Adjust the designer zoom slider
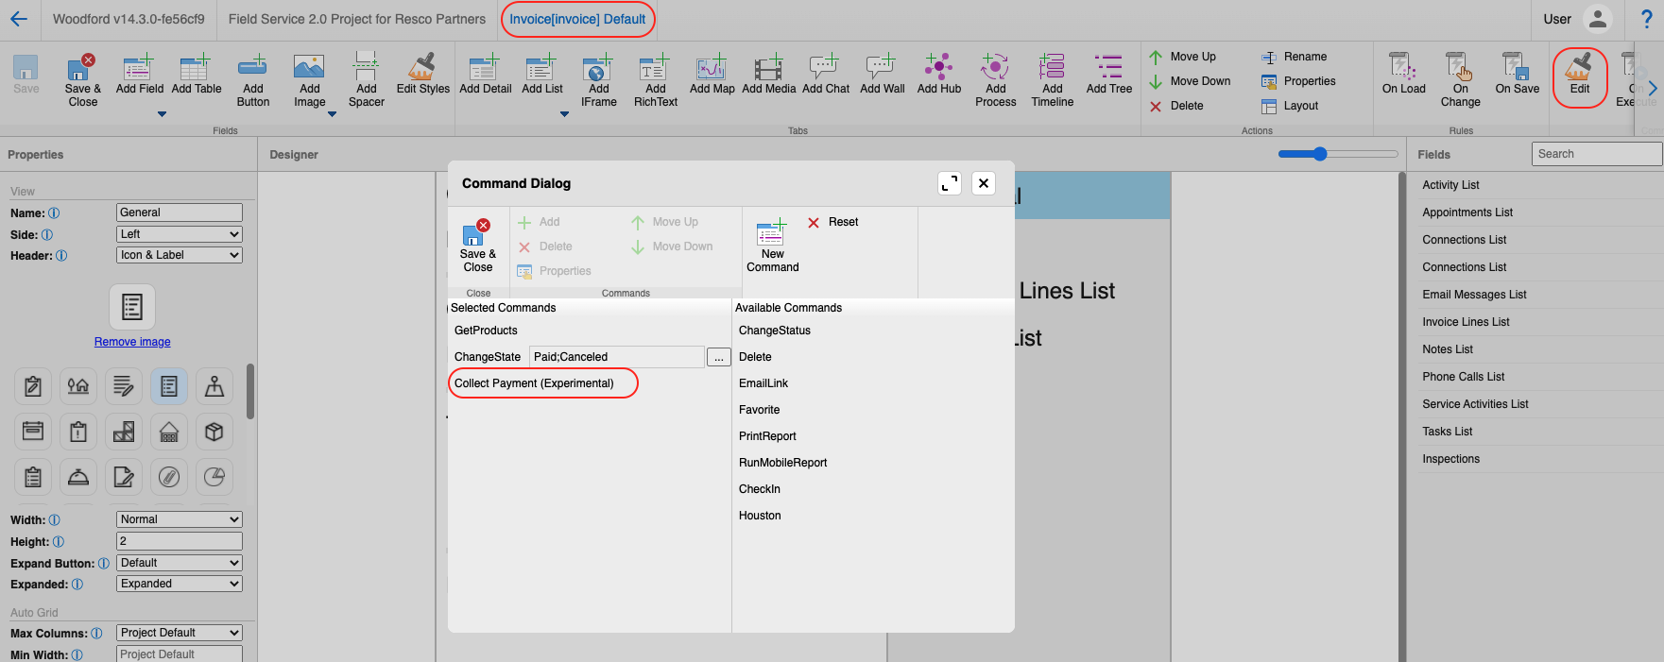The image size is (1664, 662). click(1320, 154)
